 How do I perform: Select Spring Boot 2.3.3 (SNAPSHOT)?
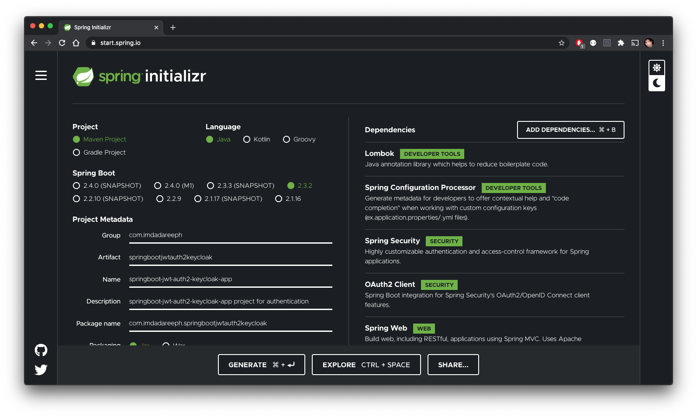pos(241,186)
